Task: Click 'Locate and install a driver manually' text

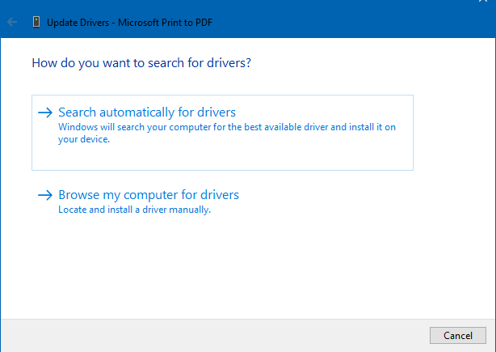Action: 134,210
